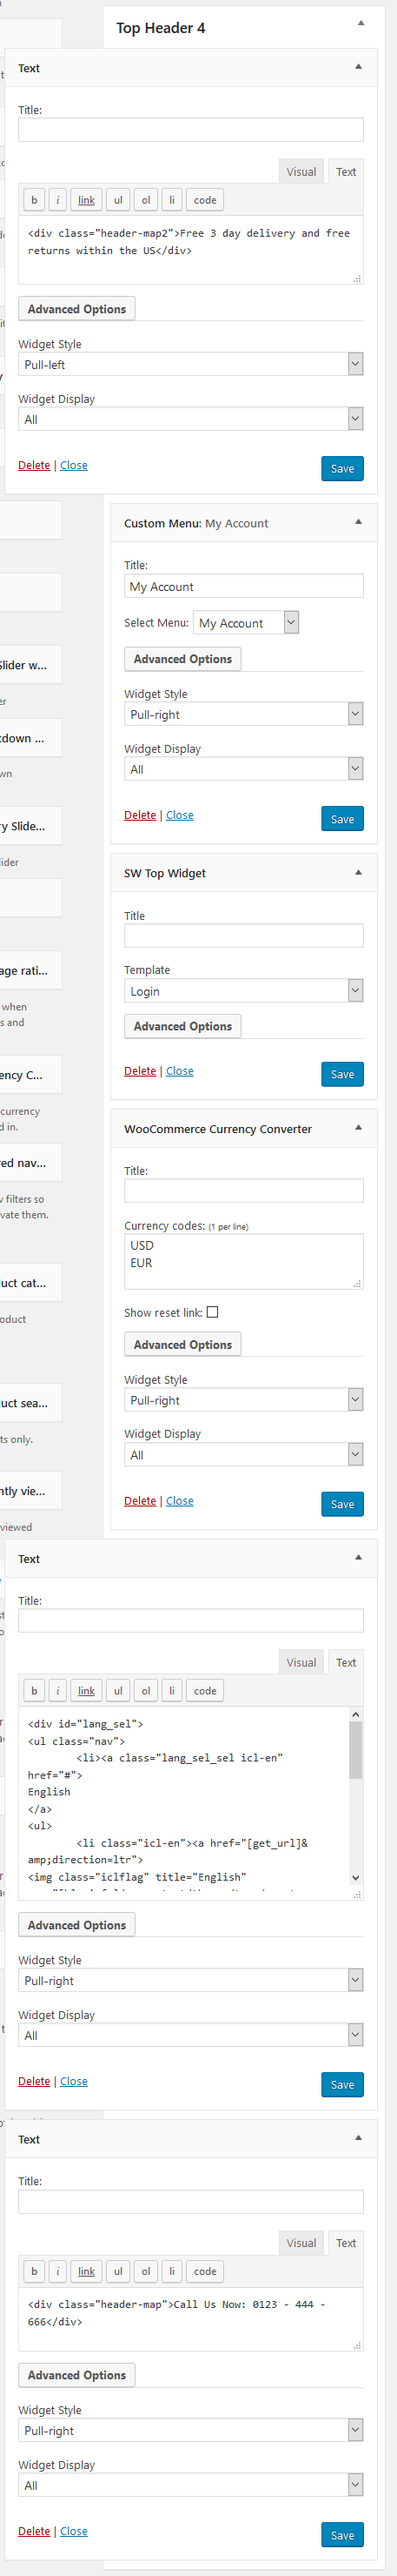
Task: Insert link button in free delivery Text widget
Action: click(x=87, y=200)
